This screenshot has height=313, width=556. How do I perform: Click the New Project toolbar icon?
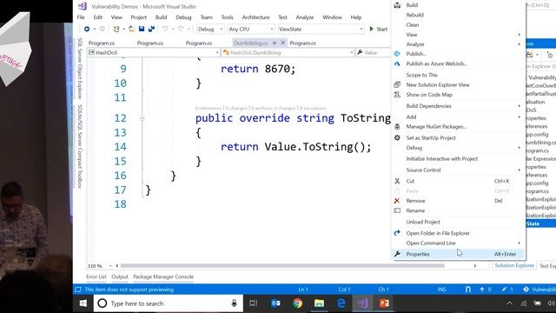tap(116, 29)
